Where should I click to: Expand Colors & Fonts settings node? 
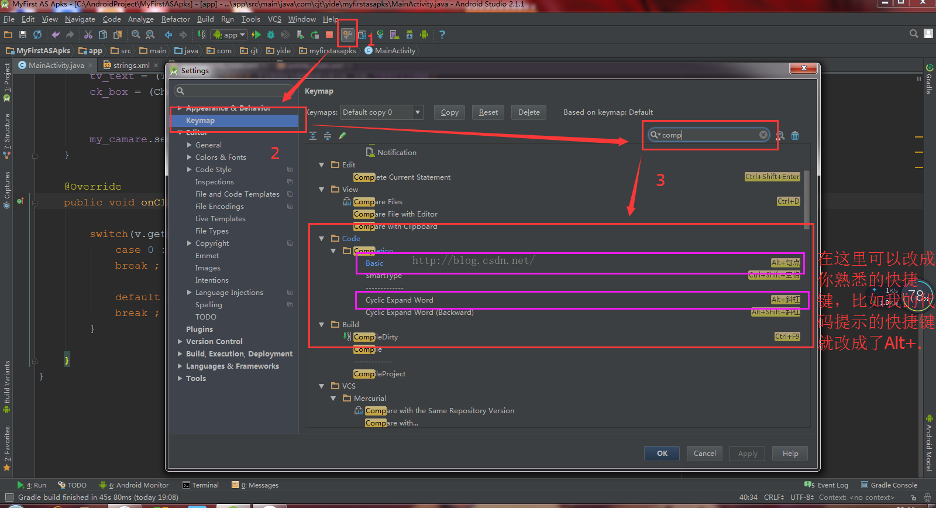[x=189, y=157]
